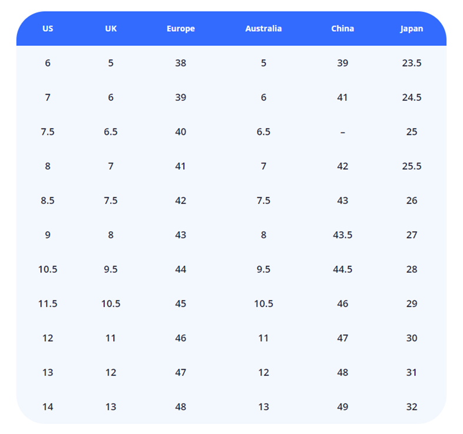This screenshot has width=463, height=434.
Task: Click the UK column header
Action: 111,28
